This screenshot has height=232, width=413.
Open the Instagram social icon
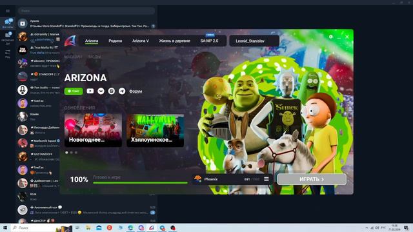click(x=112, y=91)
